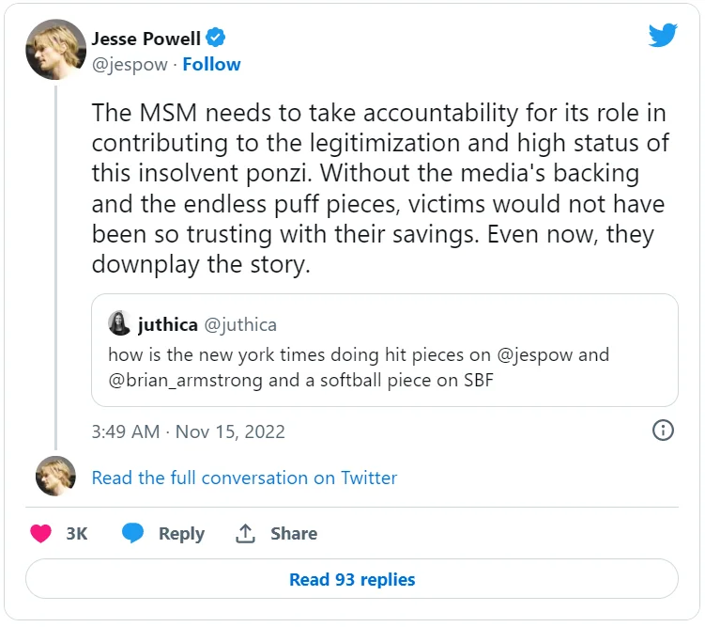Click juthica's small avatar in quoted tweet
The height and width of the screenshot is (627, 705).
point(119,323)
